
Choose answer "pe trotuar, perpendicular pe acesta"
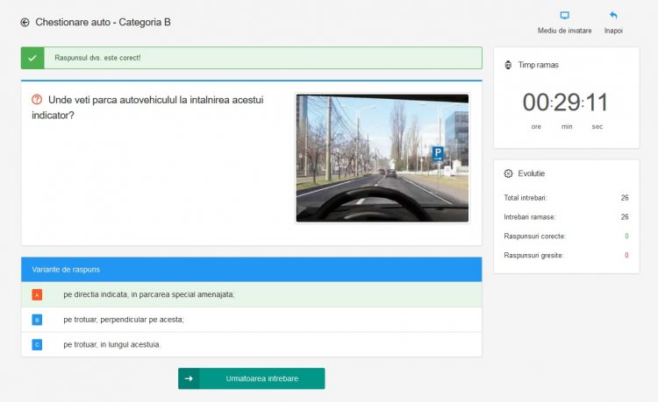click(x=252, y=320)
